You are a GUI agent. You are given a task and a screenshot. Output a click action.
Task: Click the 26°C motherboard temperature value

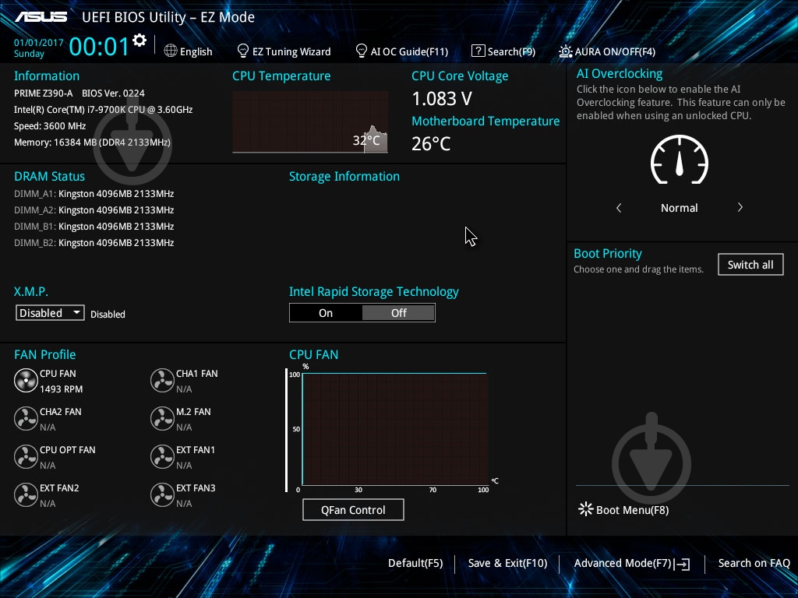(431, 144)
